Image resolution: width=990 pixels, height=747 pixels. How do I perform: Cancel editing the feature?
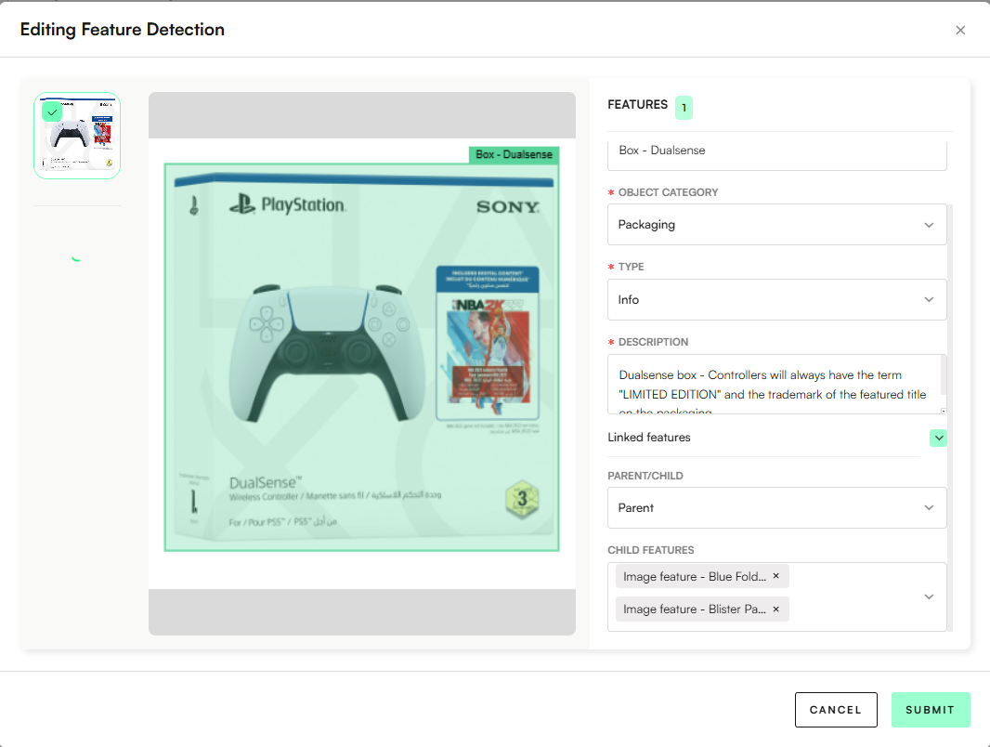coord(835,710)
